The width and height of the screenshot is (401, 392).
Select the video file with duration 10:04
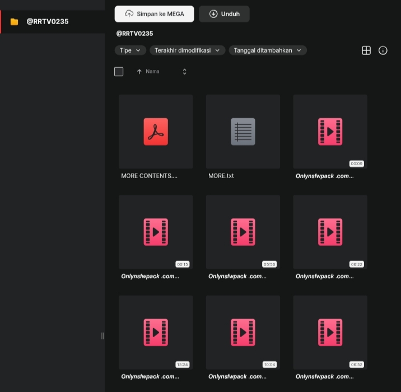[243, 333]
